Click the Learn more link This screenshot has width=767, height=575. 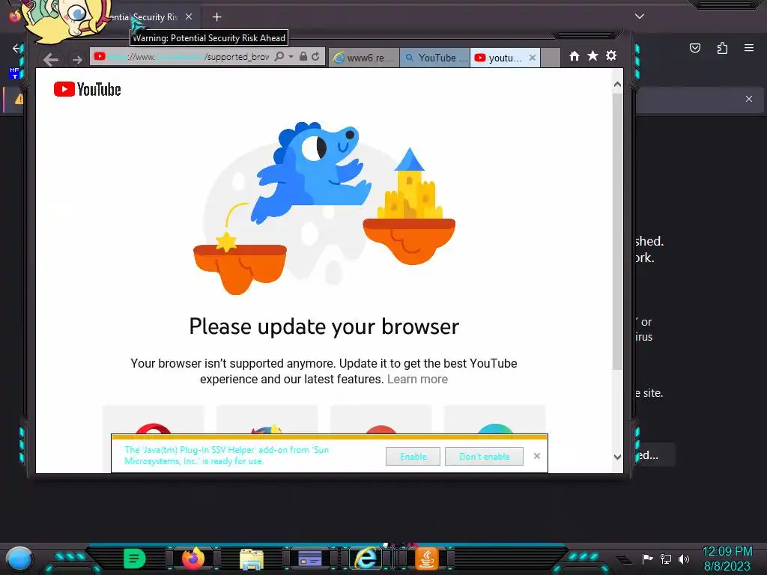point(417,380)
